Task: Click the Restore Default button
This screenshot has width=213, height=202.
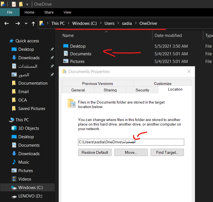Action: coord(95,152)
